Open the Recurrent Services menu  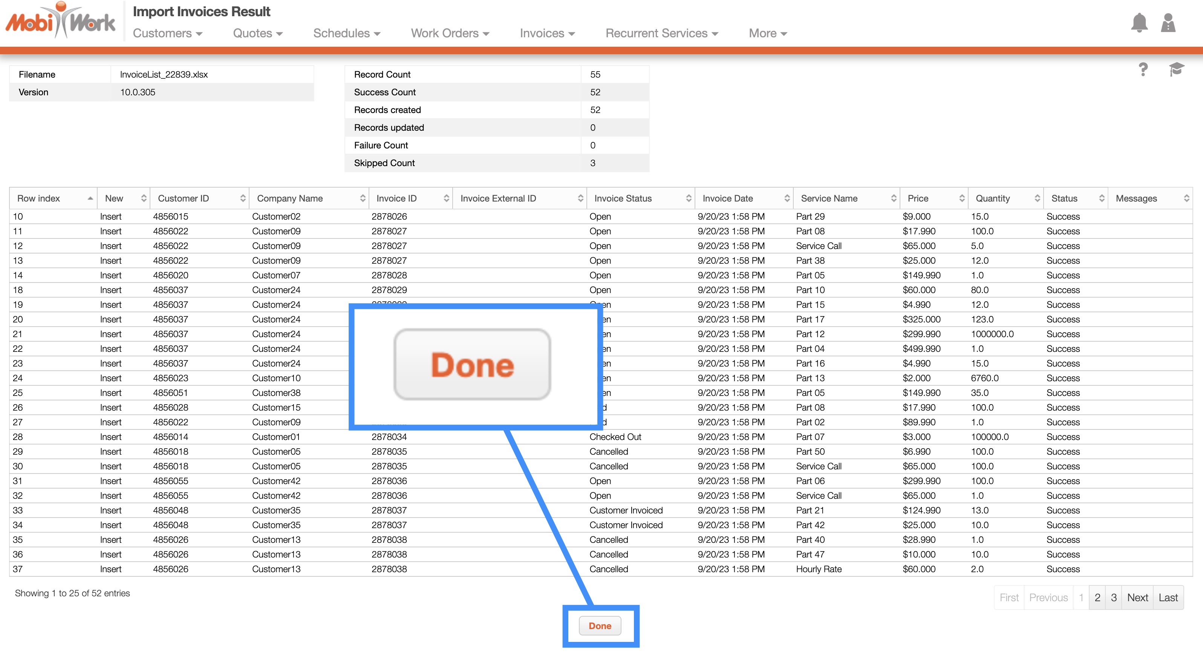click(x=661, y=33)
